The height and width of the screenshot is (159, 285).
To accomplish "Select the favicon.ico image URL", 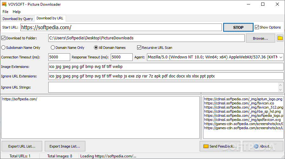I will pyautogui.click(x=239, y=103).
